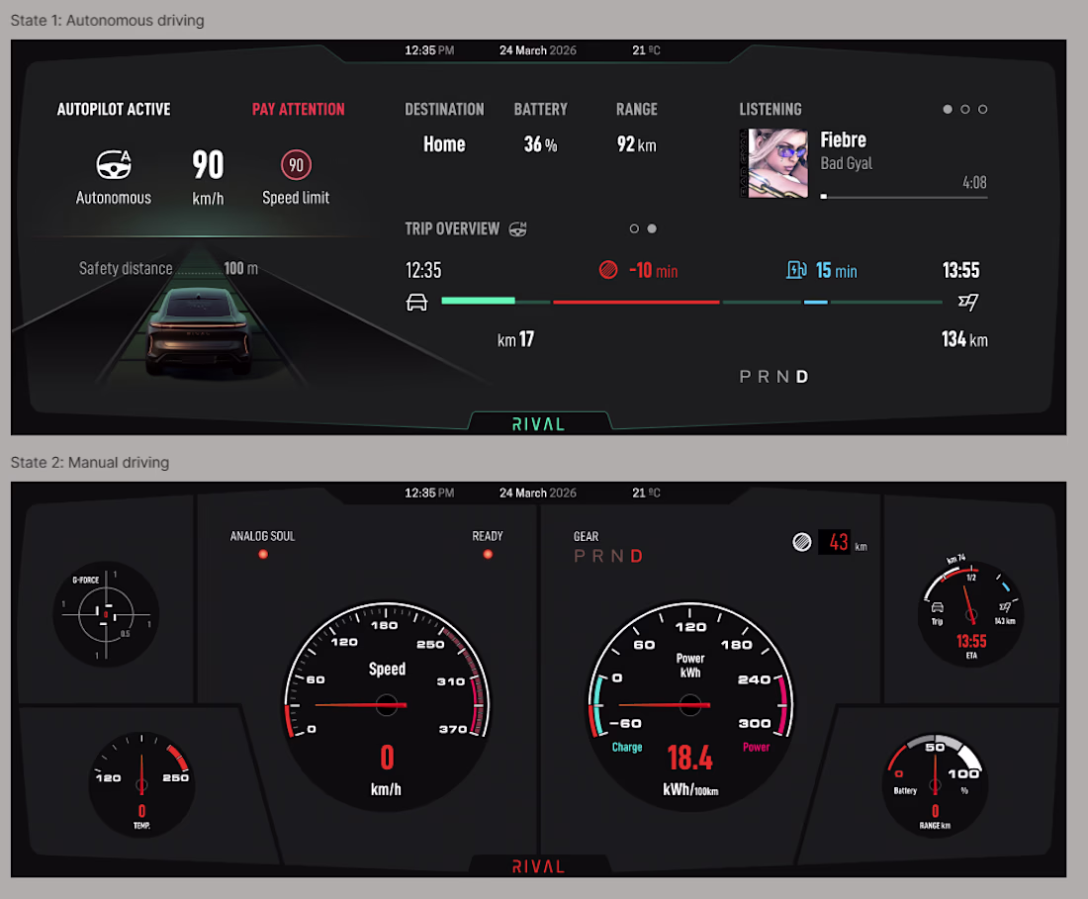Tap the car rendering in safety distance view

click(x=199, y=331)
